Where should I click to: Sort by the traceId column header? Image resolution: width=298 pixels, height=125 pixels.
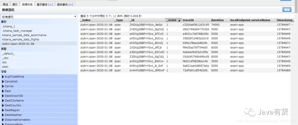coord(196,20)
